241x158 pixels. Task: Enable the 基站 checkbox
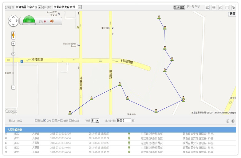36,120
